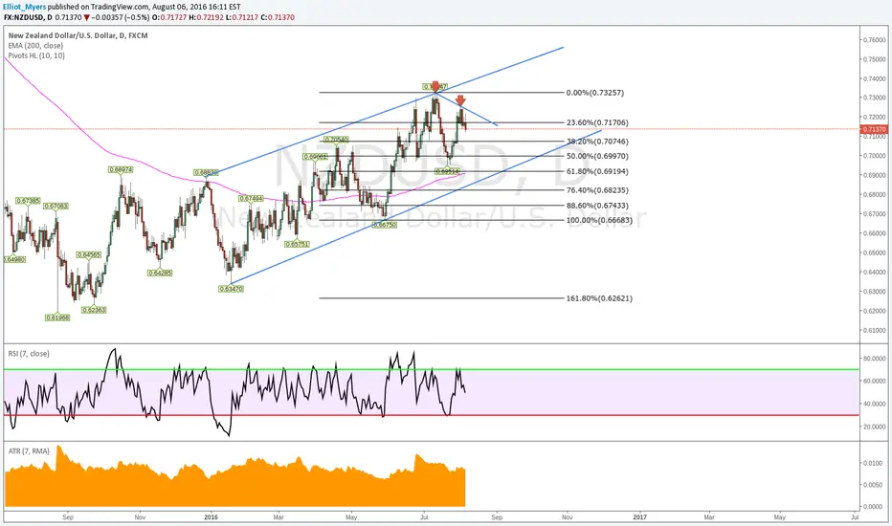892x526 pixels.
Task: Click the red 0.71370 current price tag
Action: [x=875, y=129]
